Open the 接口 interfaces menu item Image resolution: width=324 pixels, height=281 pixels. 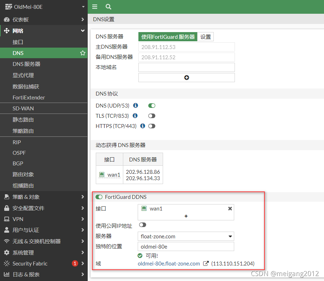[x=44, y=42]
